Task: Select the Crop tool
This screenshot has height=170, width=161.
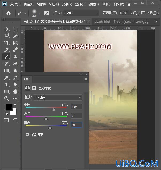Action: click(x=6, y=43)
